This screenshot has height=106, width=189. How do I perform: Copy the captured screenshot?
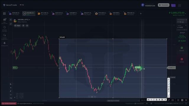[159, 100]
